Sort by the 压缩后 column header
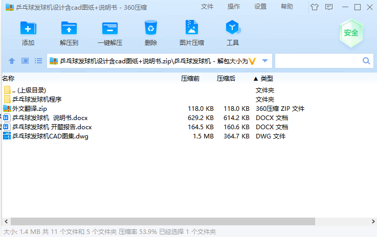Viewport: 377px width, 237px height. pyautogui.click(x=226, y=79)
